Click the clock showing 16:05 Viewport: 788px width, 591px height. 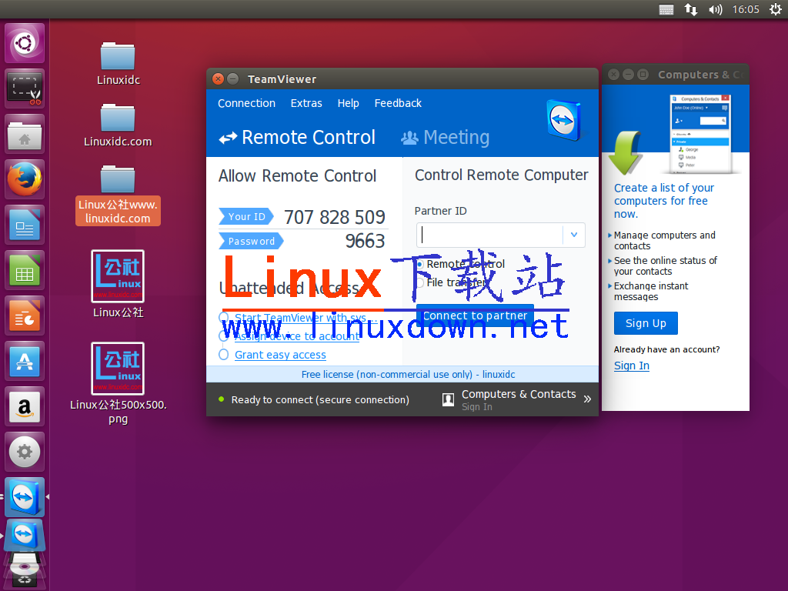pos(745,9)
